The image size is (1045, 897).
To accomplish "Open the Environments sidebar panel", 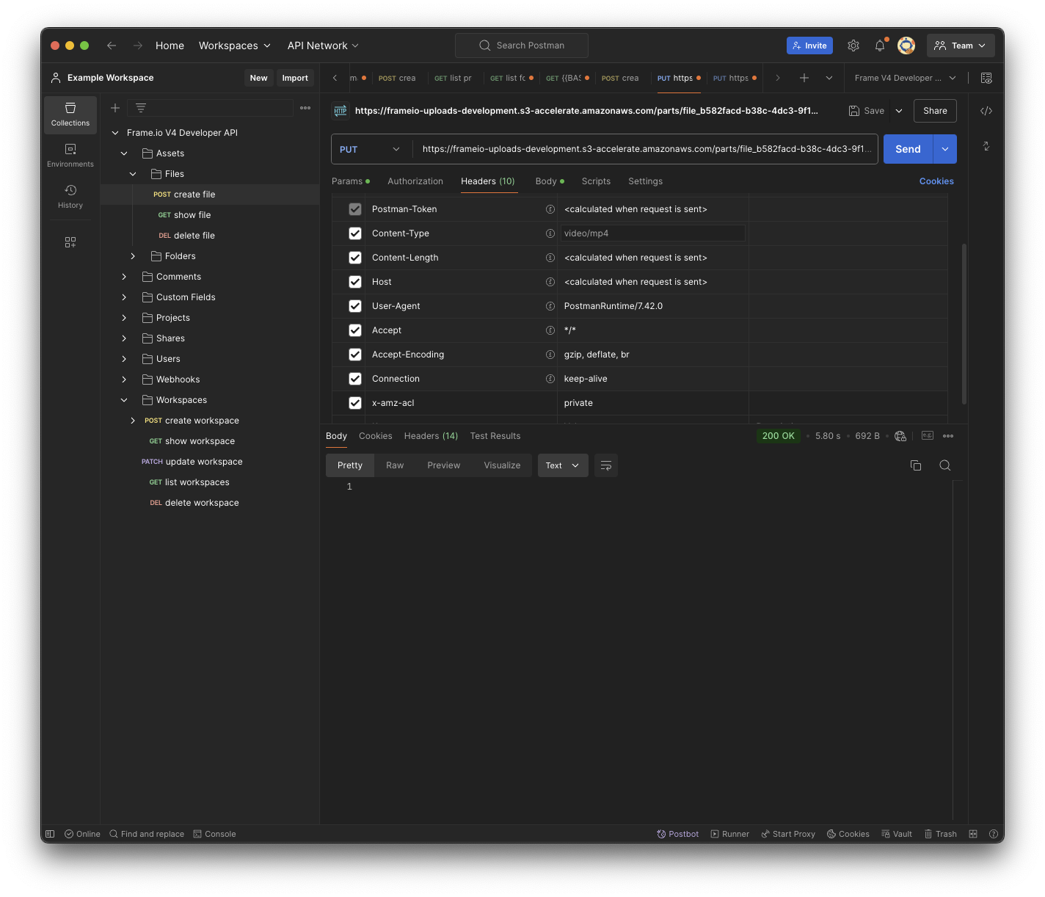I will point(70,155).
